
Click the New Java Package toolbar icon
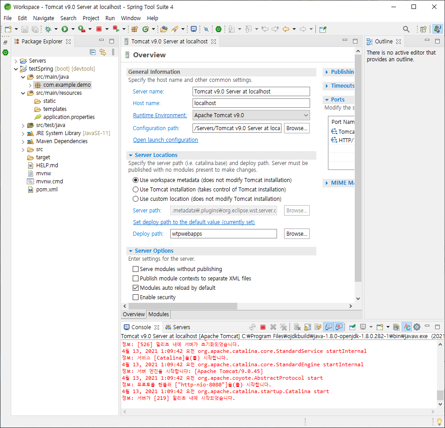(x=134, y=29)
